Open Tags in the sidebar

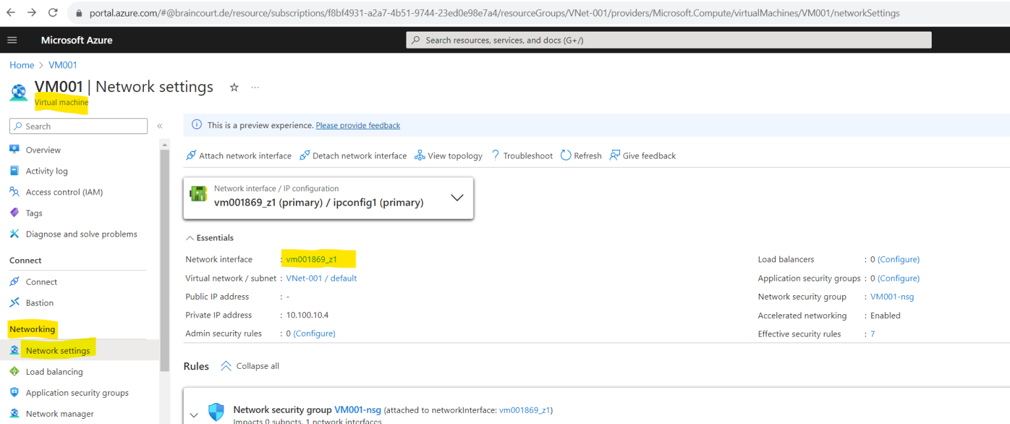click(x=34, y=213)
